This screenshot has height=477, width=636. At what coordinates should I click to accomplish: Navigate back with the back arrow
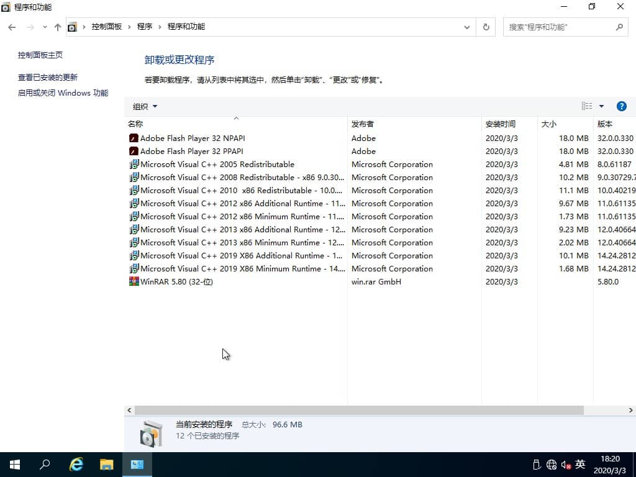pyautogui.click(x=11, y=27)
